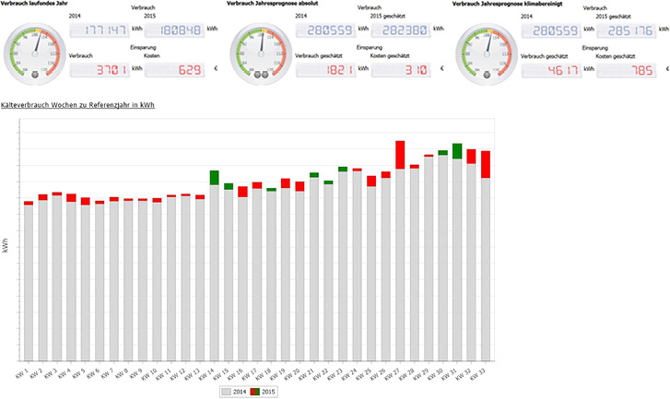Viewport: 670px width, 399px height.
Task: Click the red 1821 Verbrauch geschätzt display
Action: coord(329,68)
